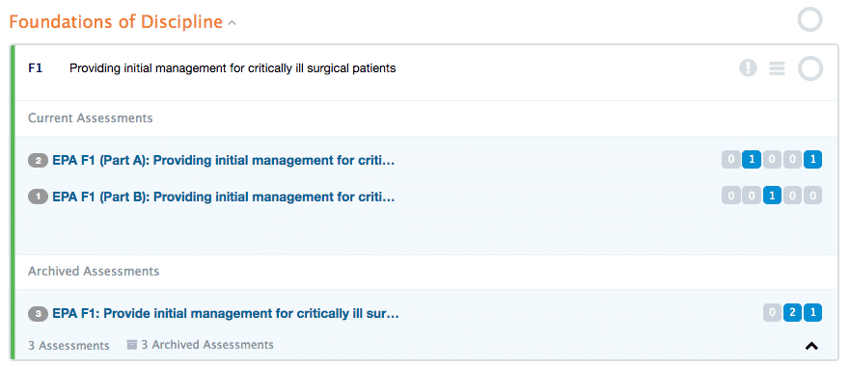The width and height of the screenshot is (850, 367).
Task: Click the F1 row title text
Action: [x=233, y=68]
